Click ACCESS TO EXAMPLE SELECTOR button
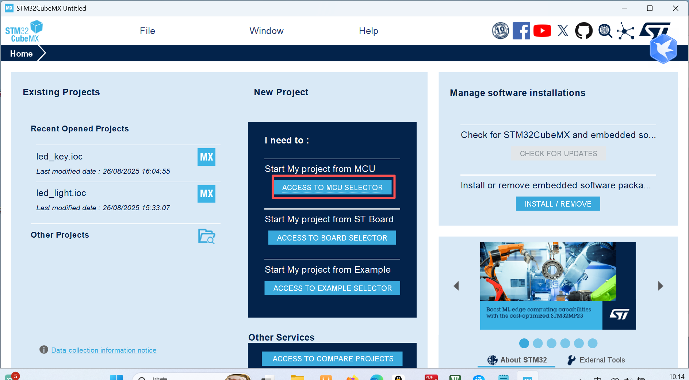The height and width of the screenshot is (380, 689). 332,288
